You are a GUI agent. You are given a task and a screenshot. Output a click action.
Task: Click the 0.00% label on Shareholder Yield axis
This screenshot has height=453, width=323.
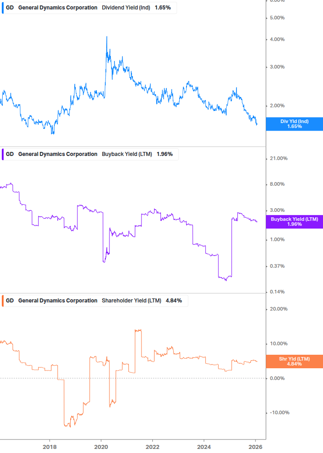pos(278,378)
